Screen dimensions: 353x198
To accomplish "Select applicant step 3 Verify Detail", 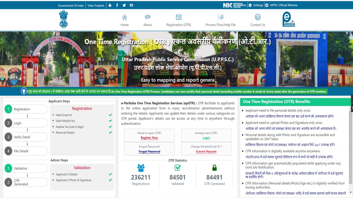I will (x=26, y=137).
